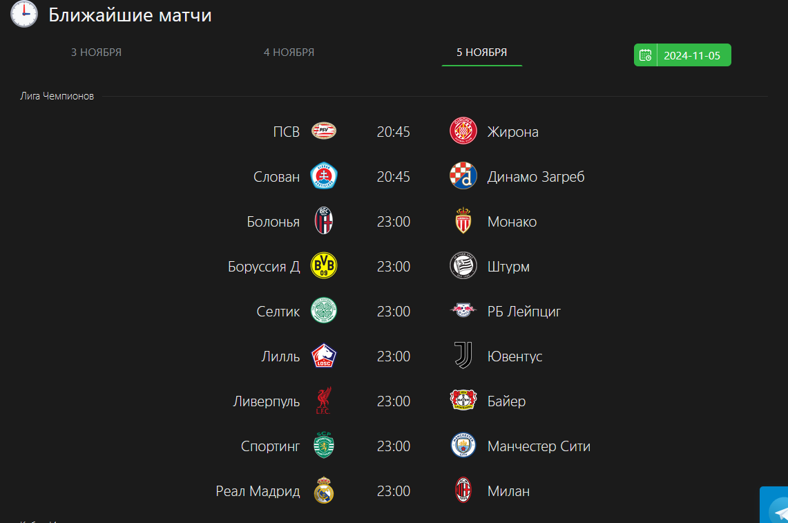Select the 5 НОЯБРЯ tab
This screenshot has height=523, width=788.
point(481,53)
